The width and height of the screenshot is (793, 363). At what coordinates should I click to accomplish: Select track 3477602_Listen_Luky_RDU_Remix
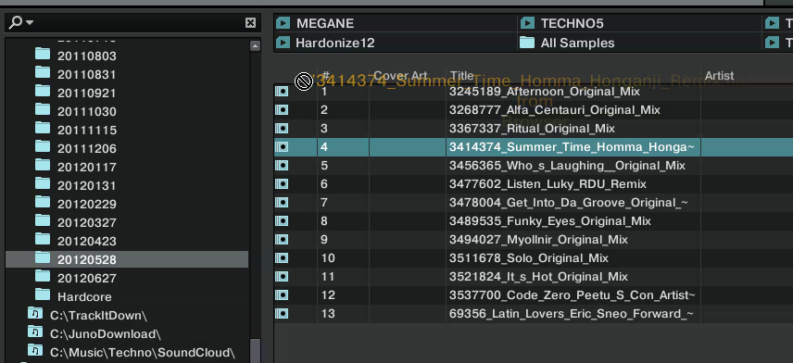(x=548, y=184)
